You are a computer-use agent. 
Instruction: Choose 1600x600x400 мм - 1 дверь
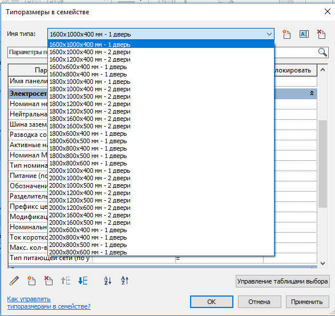click(161, 67)
